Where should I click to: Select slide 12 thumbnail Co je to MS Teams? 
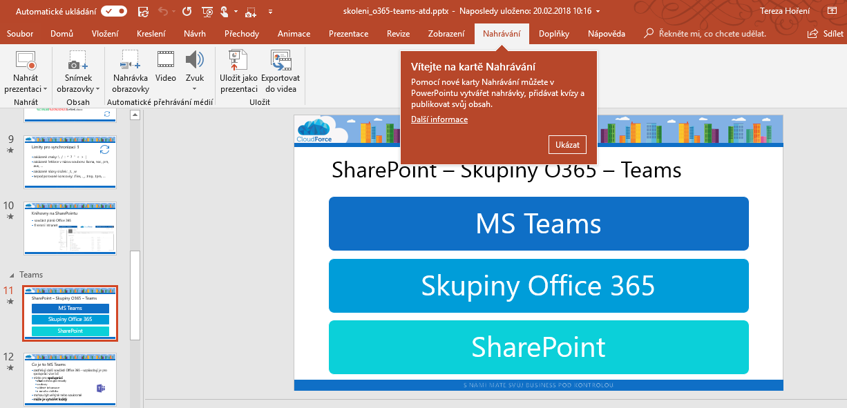pos(70,380)
